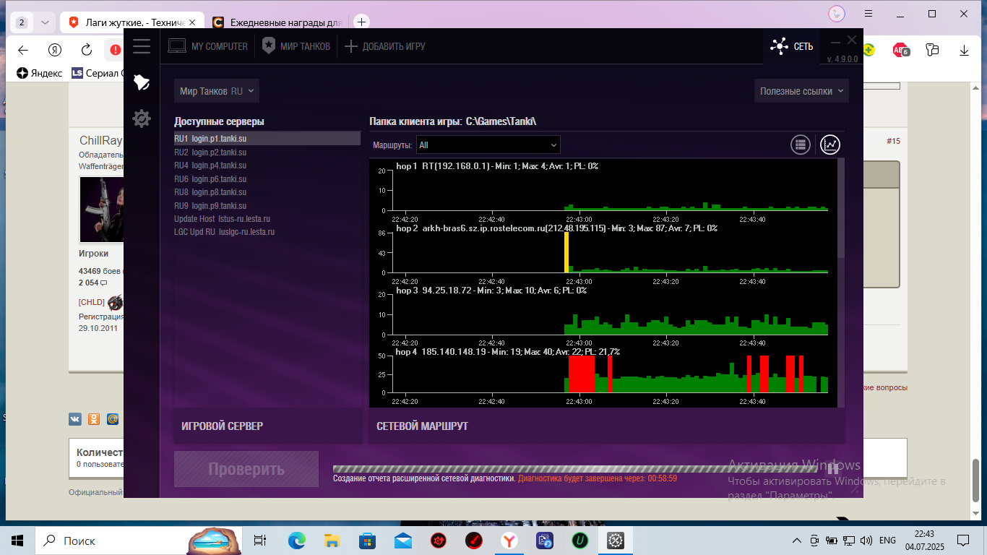Switch the ENG input language
Image resolution: width=987 pixels, height=555 pixels.
point(888,541)
